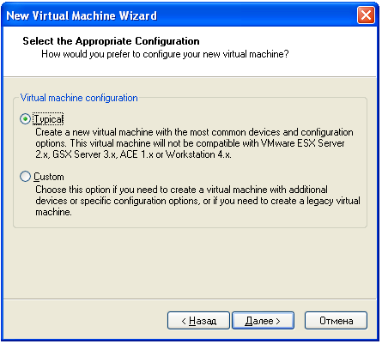Click the "GSX Server 3.x" text

pyautogui.click(x=85, y=154)
